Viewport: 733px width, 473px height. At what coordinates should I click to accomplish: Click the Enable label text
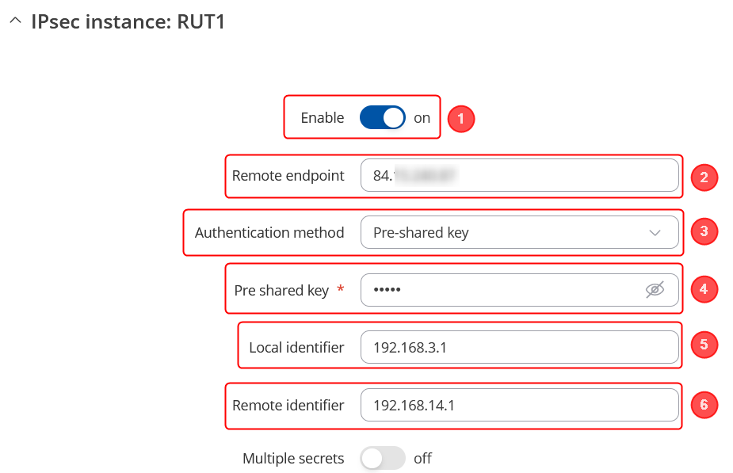(323, 118)
